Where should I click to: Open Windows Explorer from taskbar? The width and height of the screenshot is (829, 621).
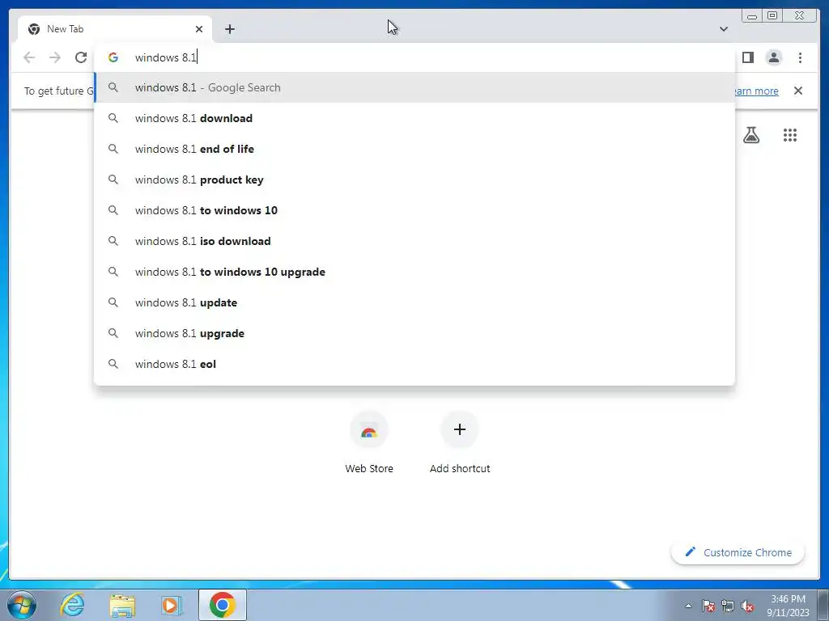(122, 605)
